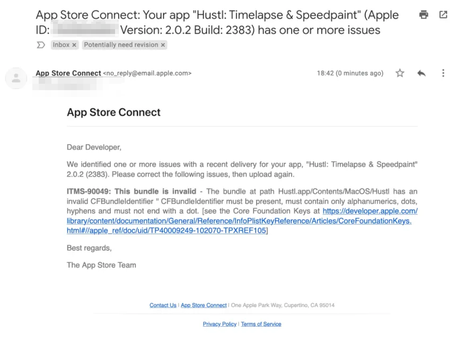Star this App Store Connect email

[x=400, y=73]
